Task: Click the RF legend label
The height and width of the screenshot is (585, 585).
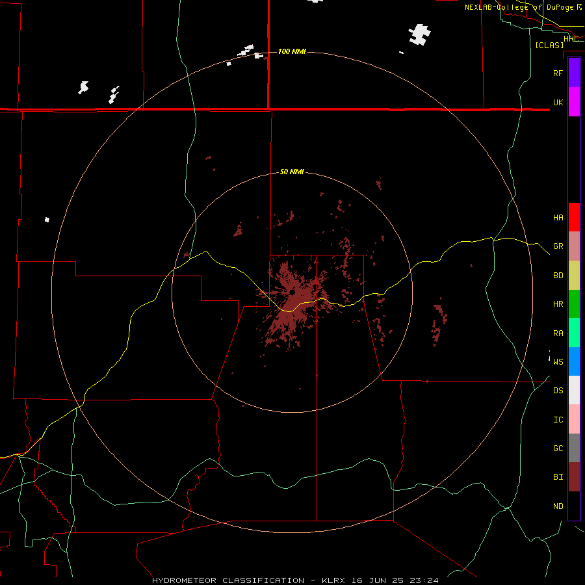Action: [x=558, y=73]
